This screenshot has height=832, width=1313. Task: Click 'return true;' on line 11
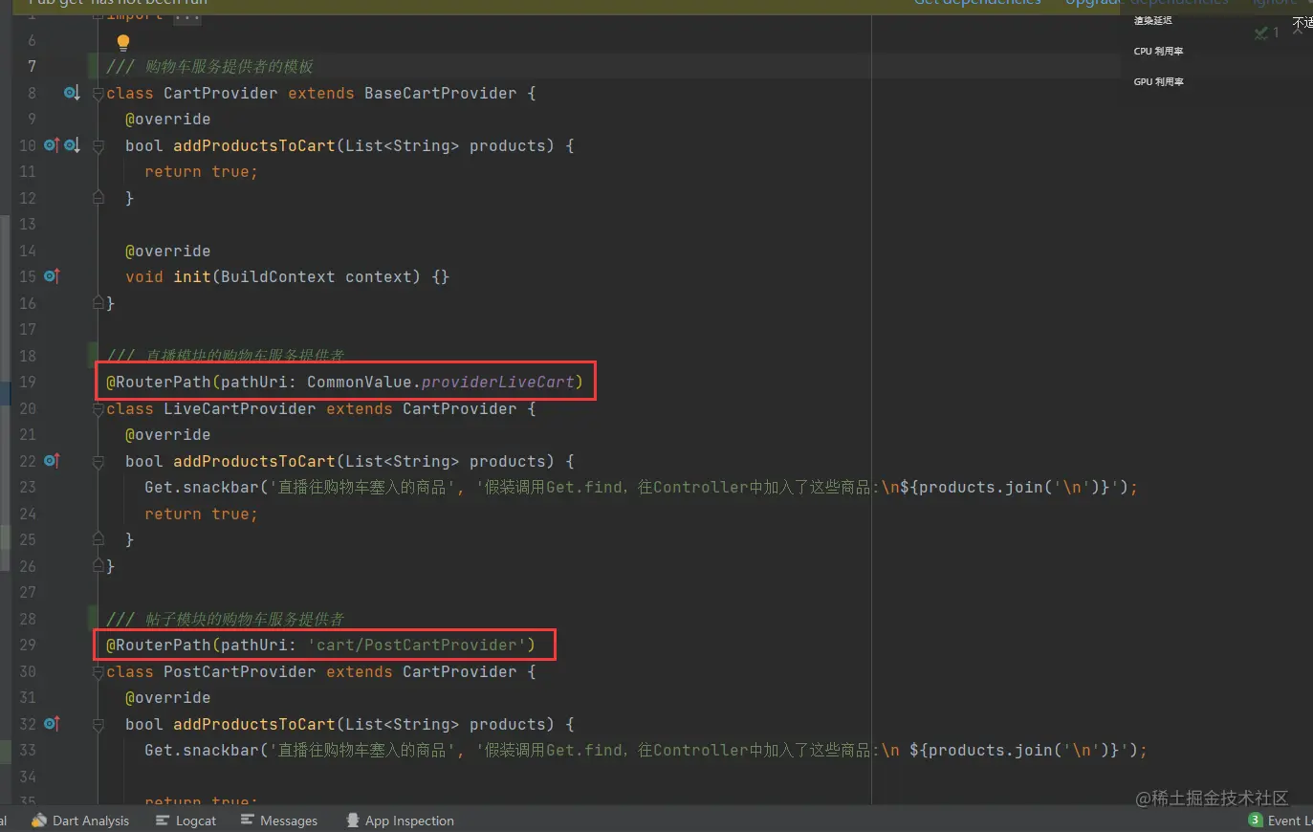point(202,171)
